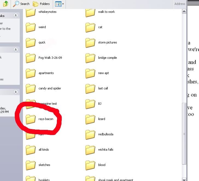Click the last call folder label
This screenshot has width=199, height=181.
pos(103,89)
